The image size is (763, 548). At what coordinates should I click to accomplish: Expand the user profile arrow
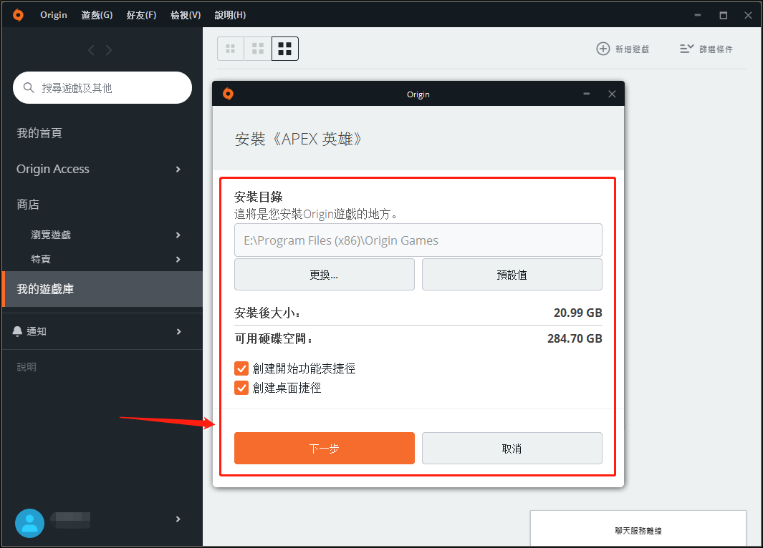178,519
